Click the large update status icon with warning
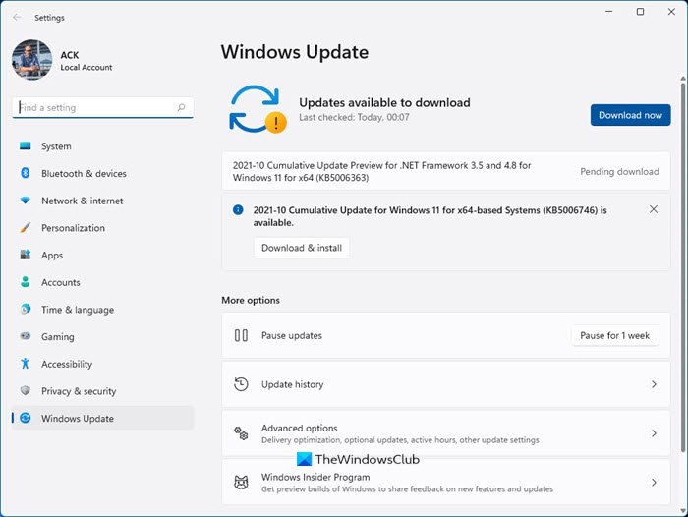Screen dimensions: 688x517 pos(258,109)
